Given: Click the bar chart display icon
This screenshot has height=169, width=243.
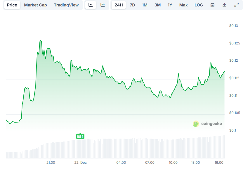Looking at the screenshot, I should [x=103, y=5].
